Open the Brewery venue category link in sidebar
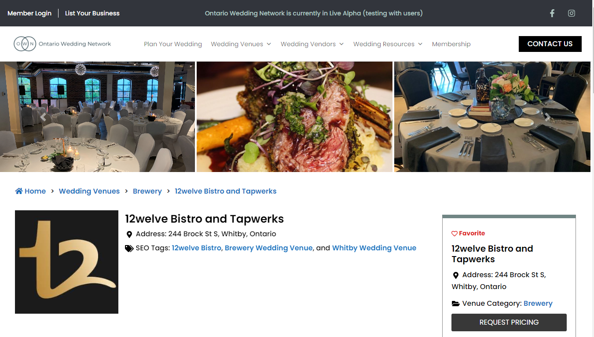This screenshot has width=594, height=337. click(538, 303)
